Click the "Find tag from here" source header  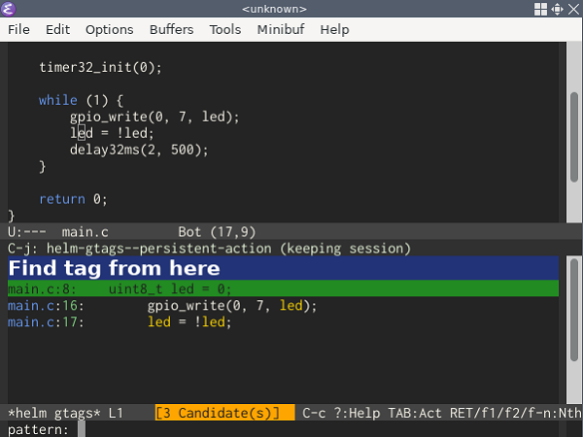pyautogui.click(x=115, y=269)
